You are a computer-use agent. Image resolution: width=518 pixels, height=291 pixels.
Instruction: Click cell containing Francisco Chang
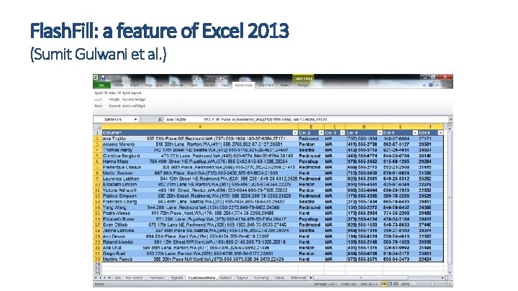tap(200, 202)
